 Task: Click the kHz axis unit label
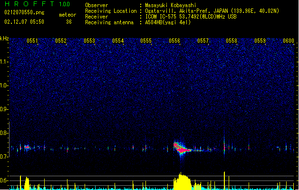coord(4,38)
